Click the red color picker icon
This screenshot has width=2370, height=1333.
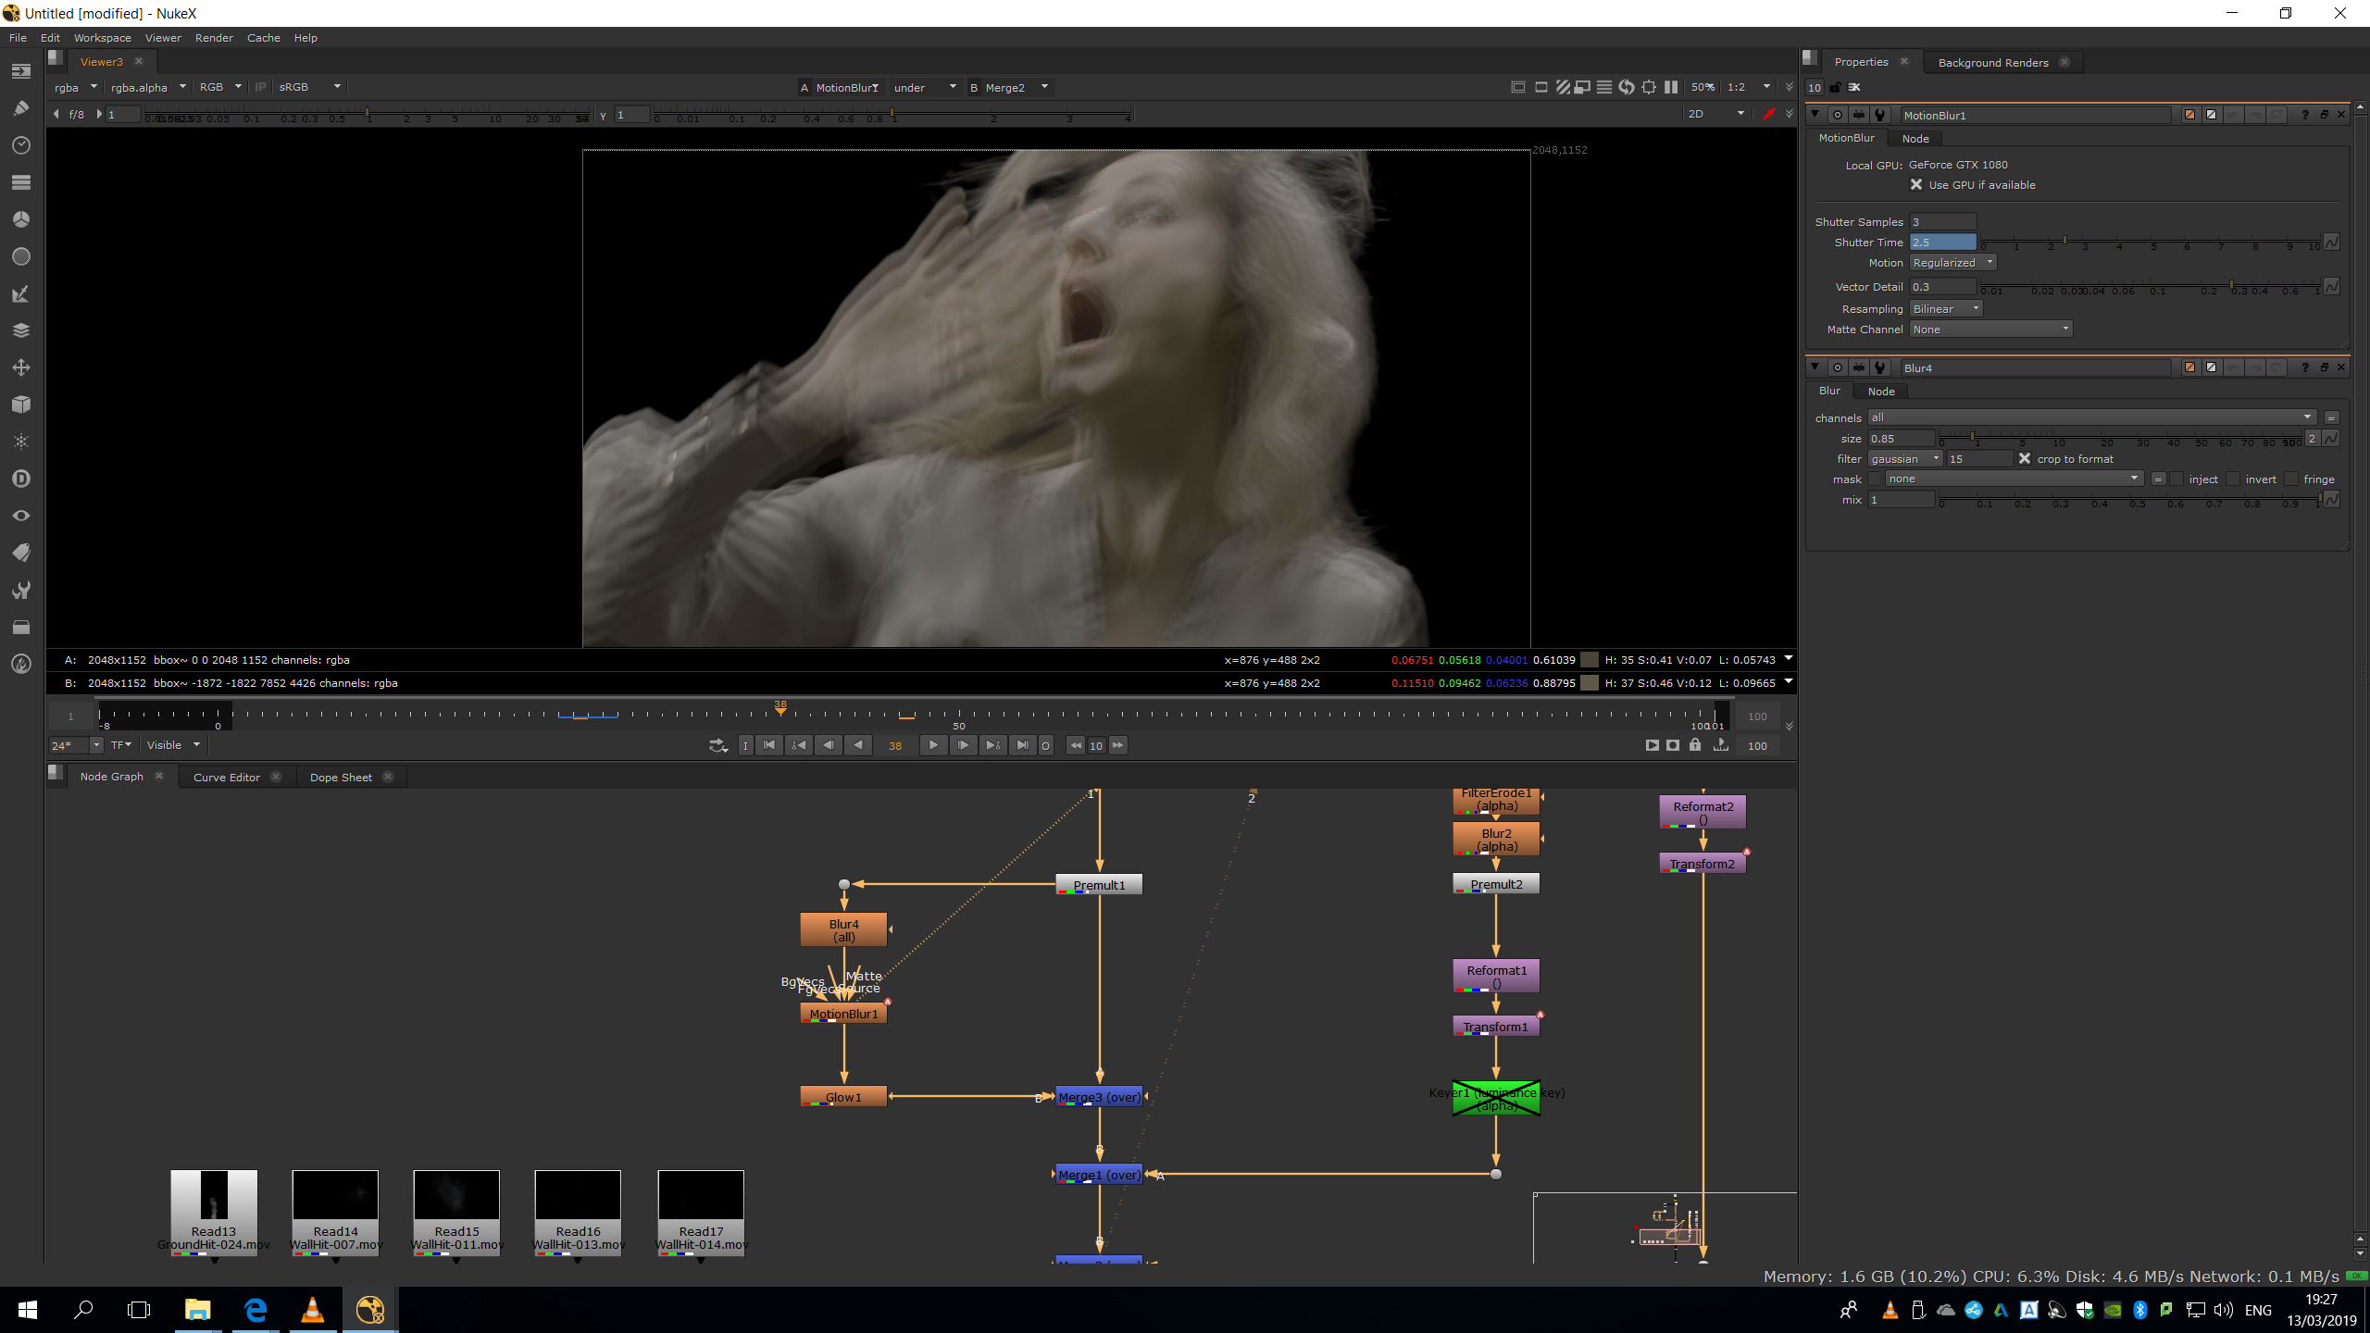[x=1768, y=114]
